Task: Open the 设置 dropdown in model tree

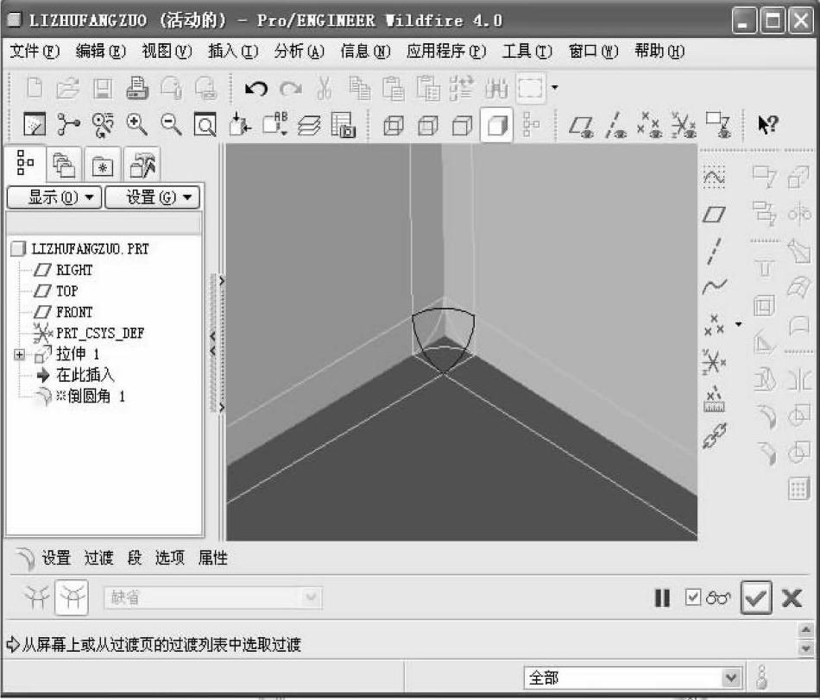Action: (154, 197)
